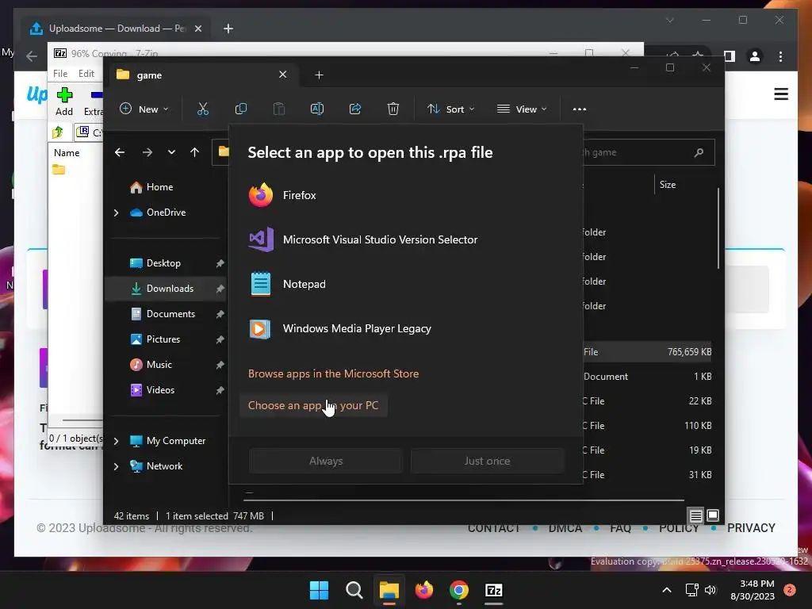The height and width of the screenshot is (609, 812).
Task: Open the View dropdown
Action: [x=522, y=109]
